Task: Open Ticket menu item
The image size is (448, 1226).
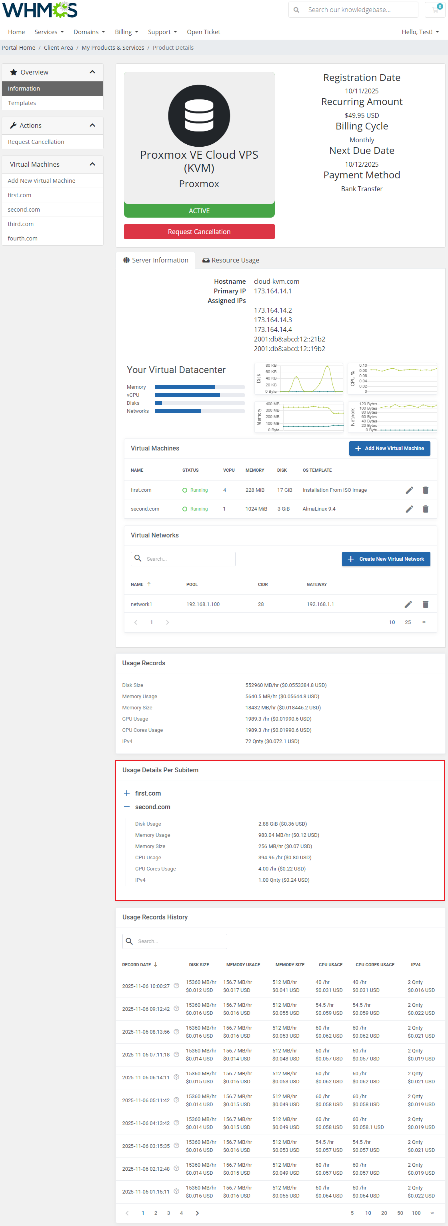Action: point(203,32)
